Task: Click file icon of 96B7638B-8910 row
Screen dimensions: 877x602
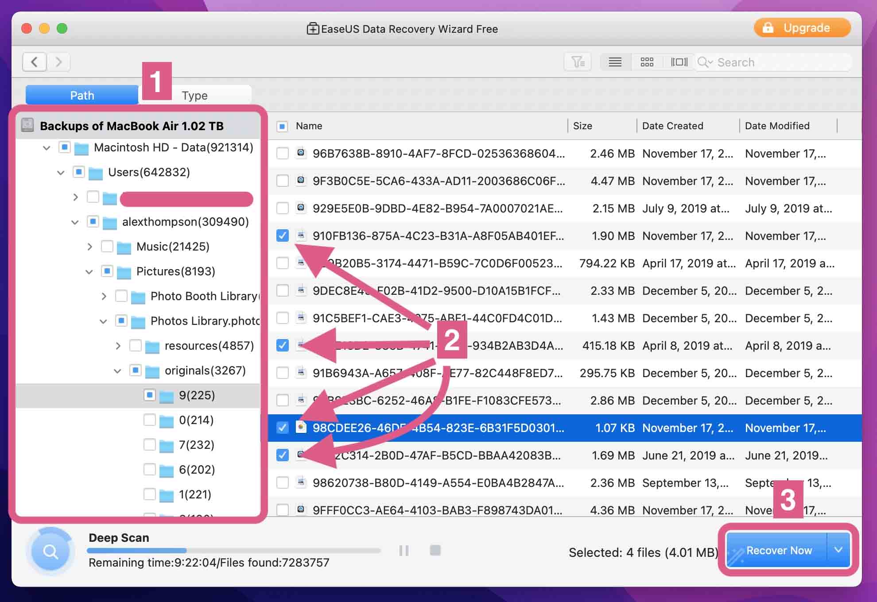Action: pyautogui.click(x=301, y=153)
